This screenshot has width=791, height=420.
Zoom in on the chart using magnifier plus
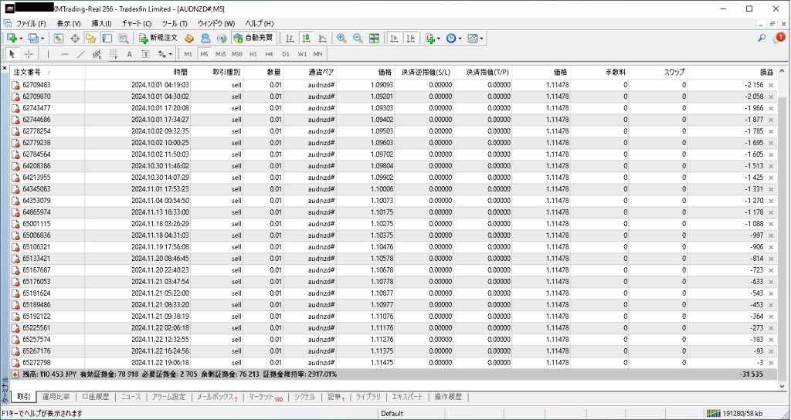coord(341,38)
